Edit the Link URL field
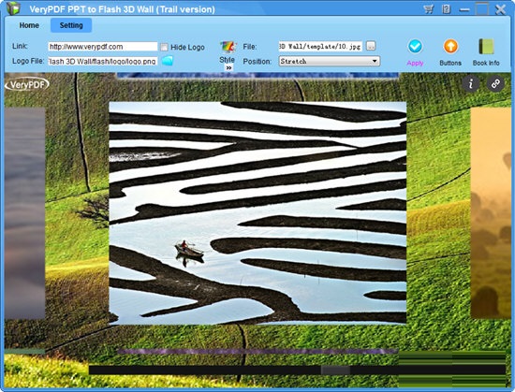 [x=103, y=47]
